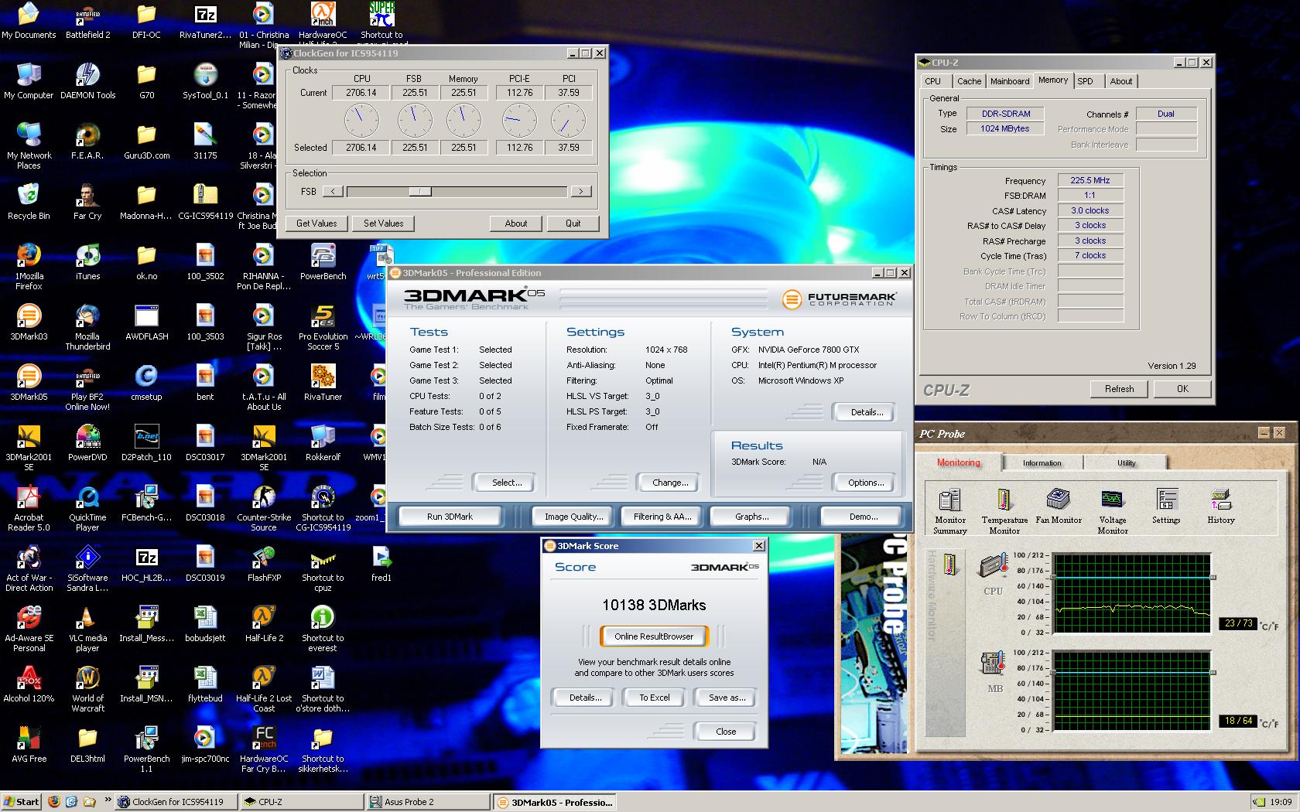
Task: Open VLC media player desktop icon
Action: (87, 629)
